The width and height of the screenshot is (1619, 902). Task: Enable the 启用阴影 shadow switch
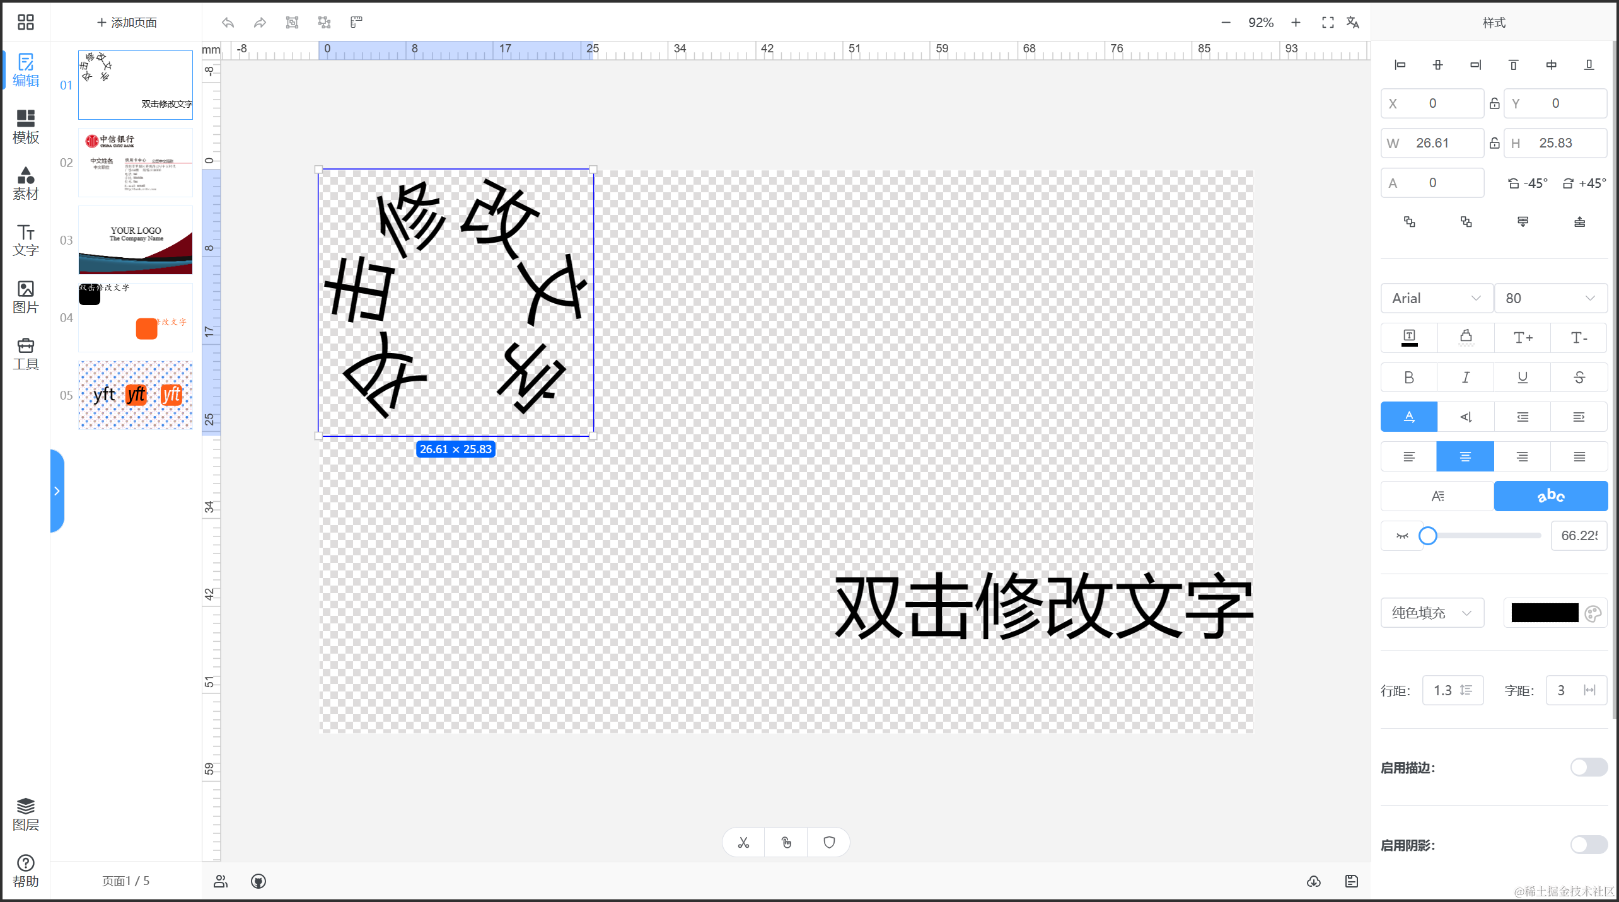point(1588,845)
